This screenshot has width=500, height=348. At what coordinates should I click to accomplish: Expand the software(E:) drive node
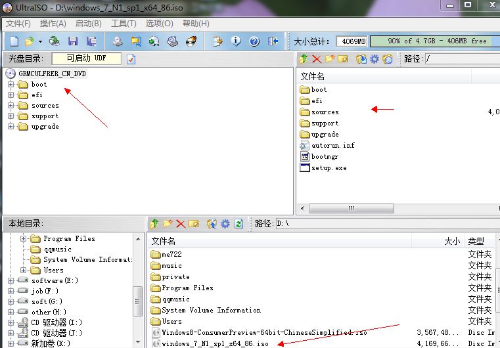(11, 281)
